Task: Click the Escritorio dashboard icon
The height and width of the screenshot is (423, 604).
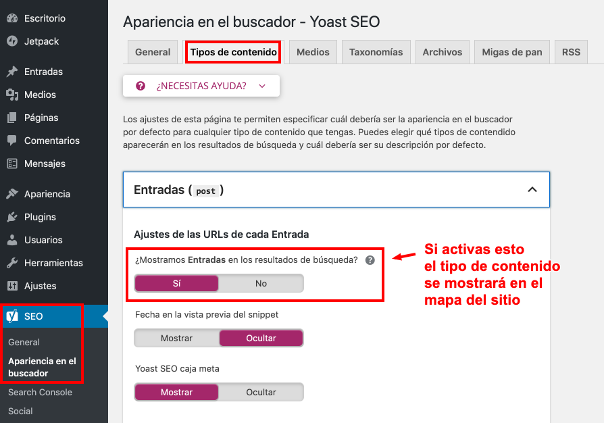Action: (x=12, y=18)
